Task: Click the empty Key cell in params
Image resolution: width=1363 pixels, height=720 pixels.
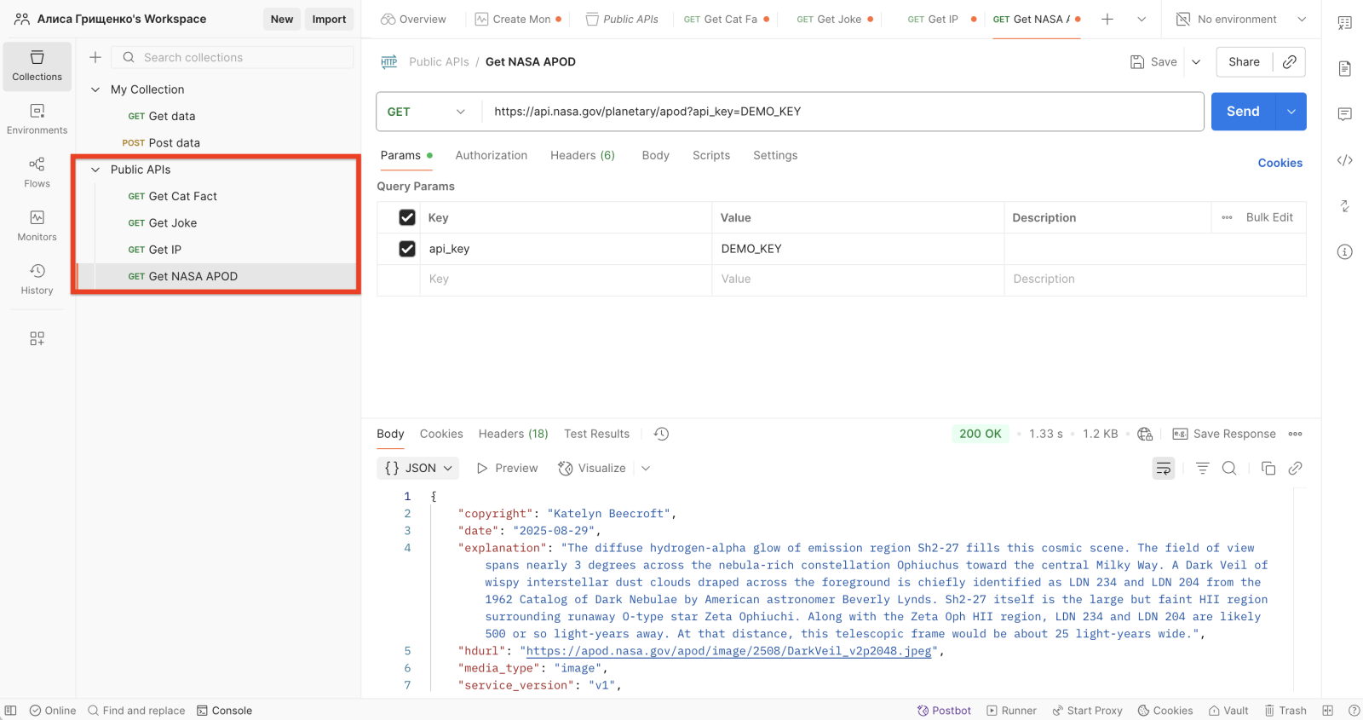Action: pyautogui.click(x=566, y=279)
